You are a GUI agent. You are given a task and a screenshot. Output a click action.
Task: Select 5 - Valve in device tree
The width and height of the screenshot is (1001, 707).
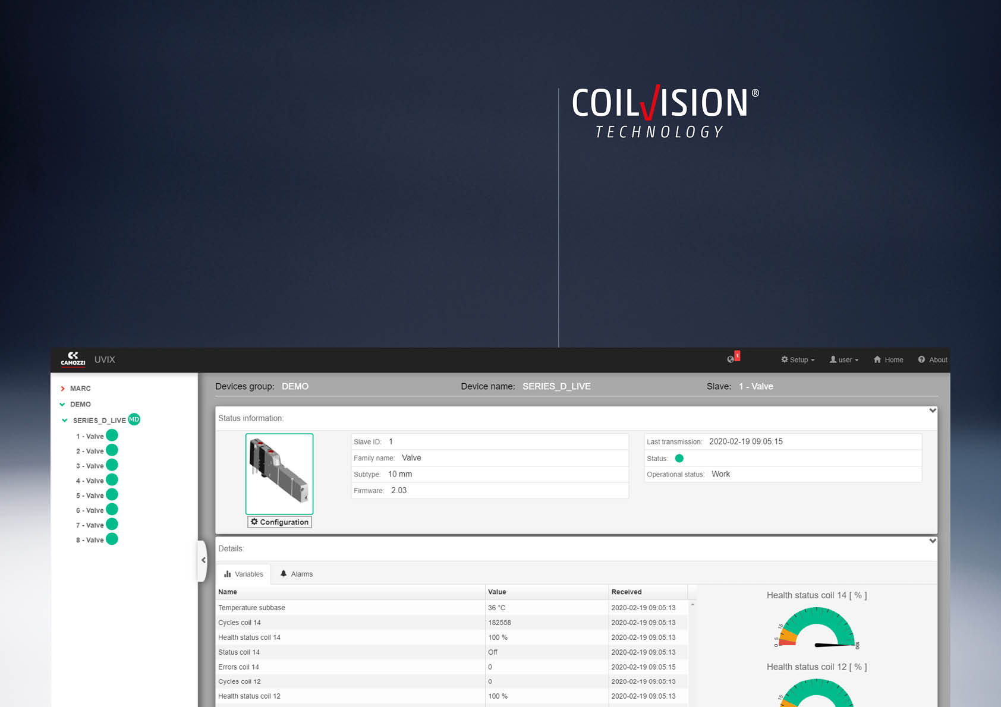point(90,495)
